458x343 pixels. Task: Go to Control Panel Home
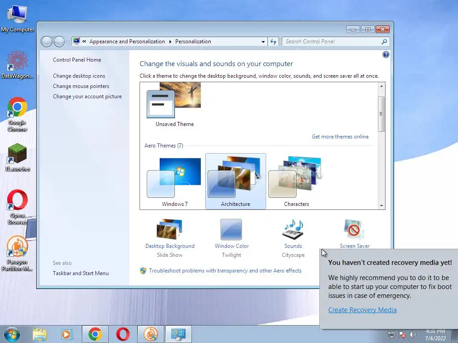(x=77, y=60)
